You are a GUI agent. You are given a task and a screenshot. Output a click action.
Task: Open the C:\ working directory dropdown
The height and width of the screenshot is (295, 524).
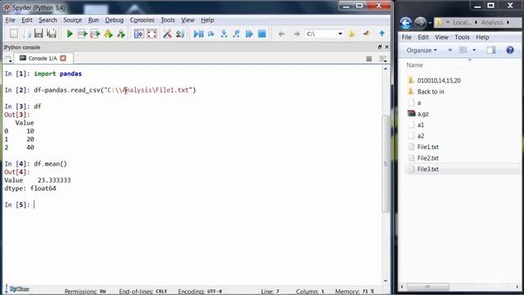(x=341, y=34)
